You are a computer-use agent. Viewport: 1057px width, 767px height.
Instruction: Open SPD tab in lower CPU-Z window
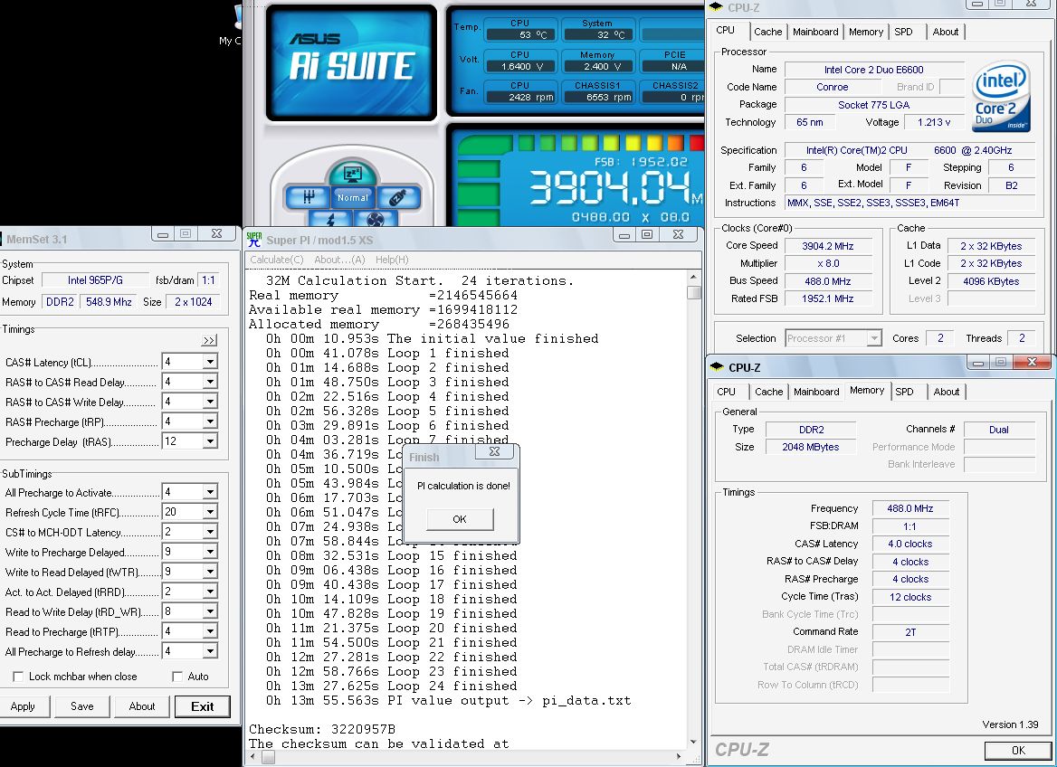point(904,392)
